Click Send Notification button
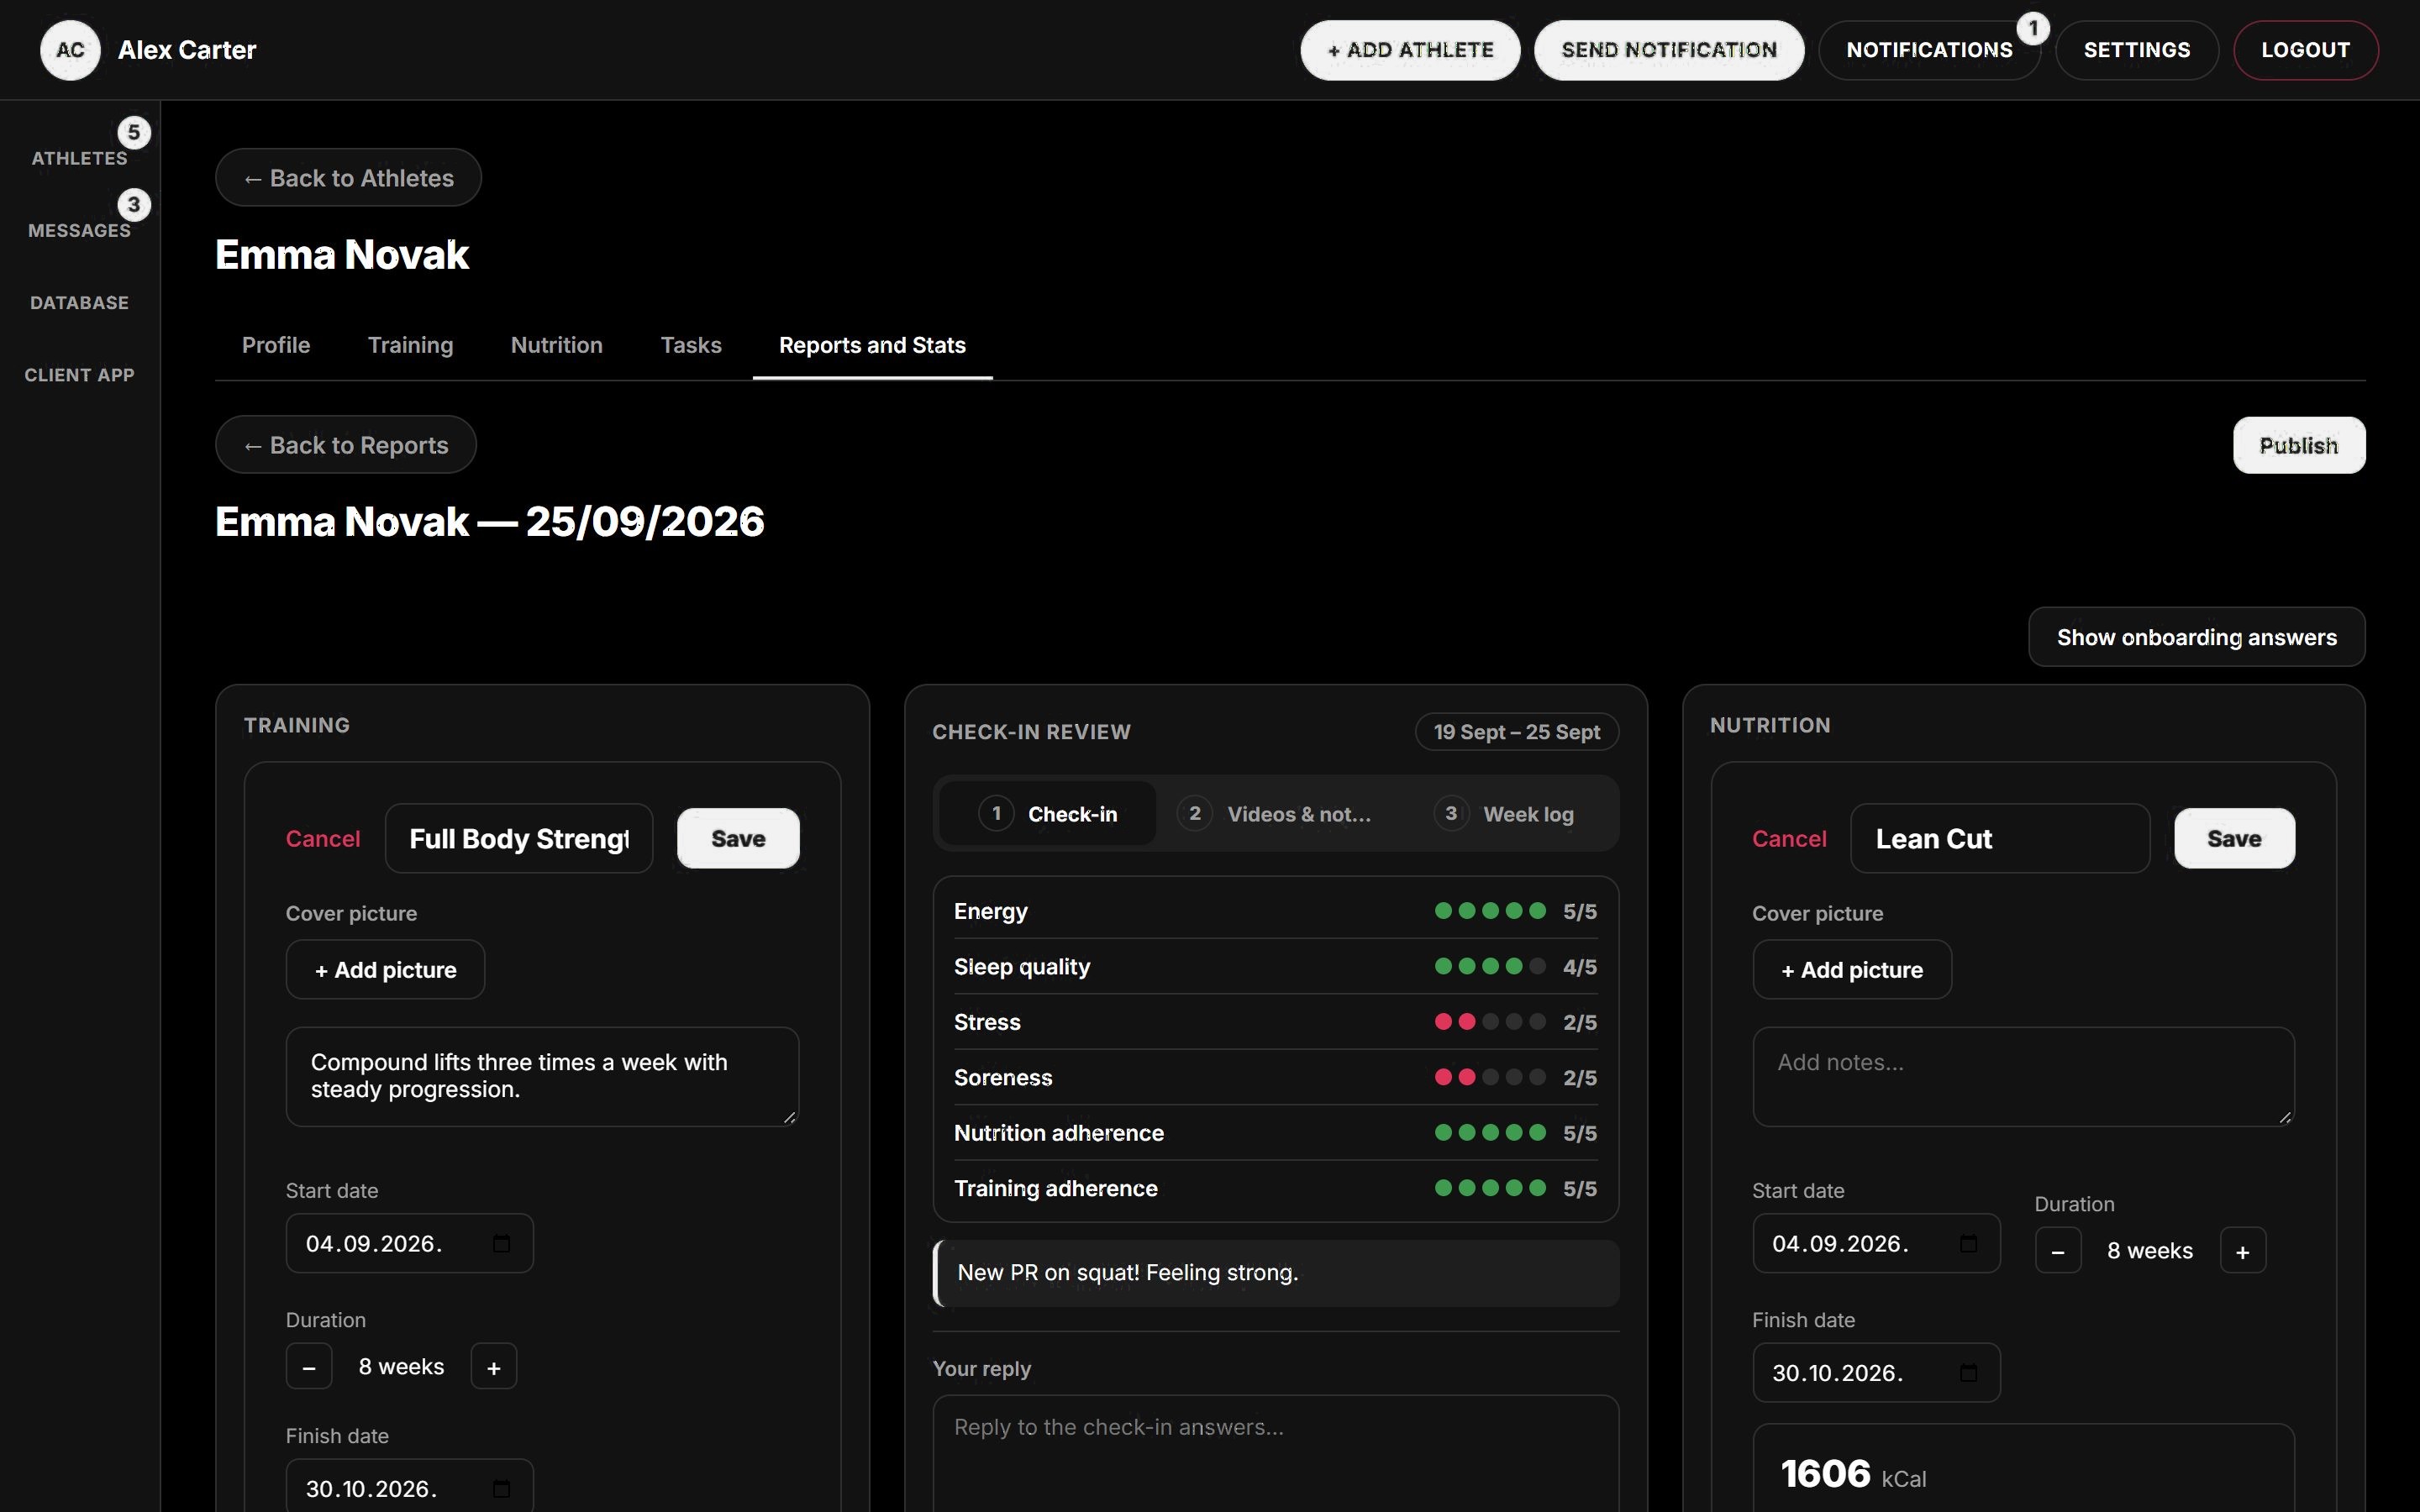This screenshot has width=2420, height=1512. coord(1669,50)
